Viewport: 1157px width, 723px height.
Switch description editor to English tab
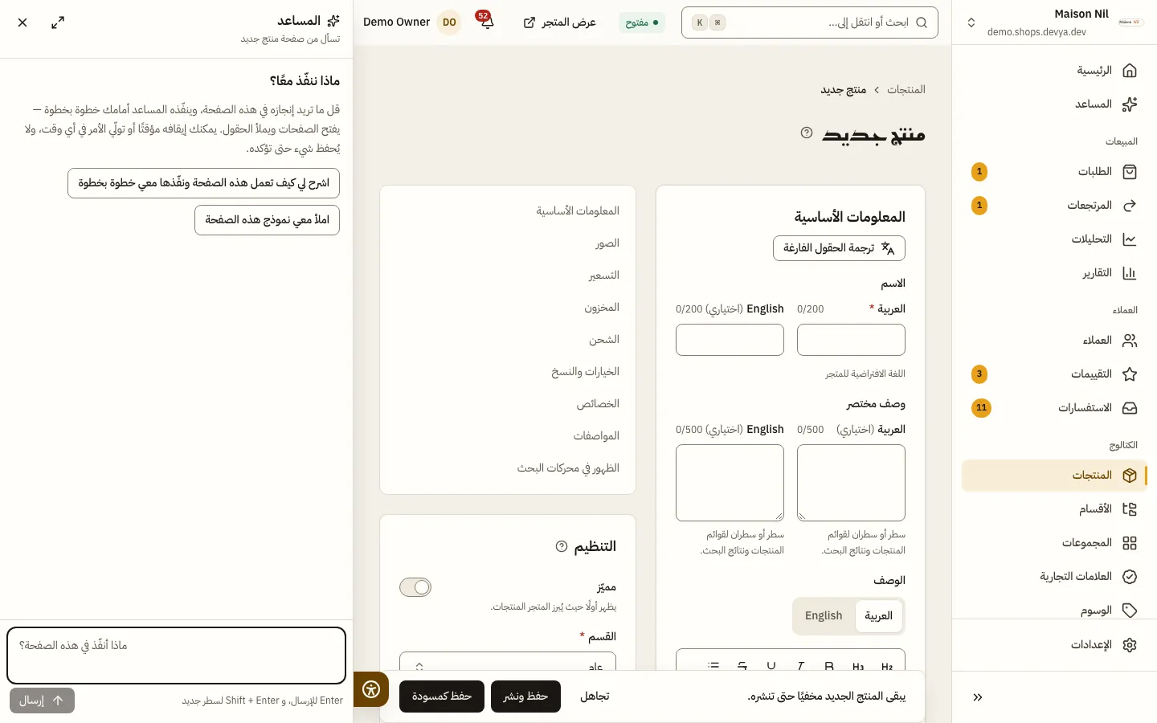click(x=824, y=616)
